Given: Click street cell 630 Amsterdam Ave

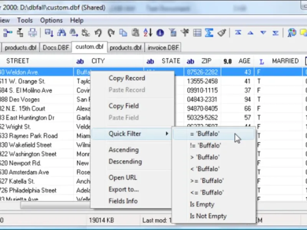Looking at the screenshot, I should click(x=36, y=172).
